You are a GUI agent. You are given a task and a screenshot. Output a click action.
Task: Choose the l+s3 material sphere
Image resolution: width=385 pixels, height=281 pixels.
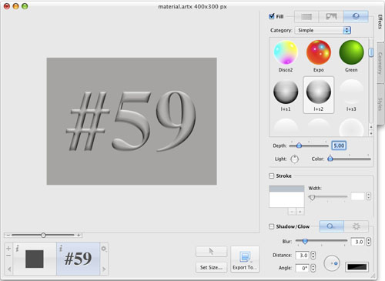[x=351, y=92]
